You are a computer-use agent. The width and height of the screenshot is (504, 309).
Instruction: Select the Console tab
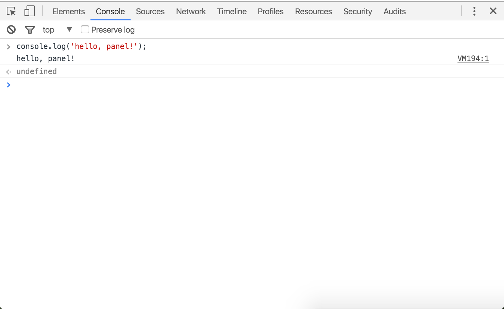110,11
